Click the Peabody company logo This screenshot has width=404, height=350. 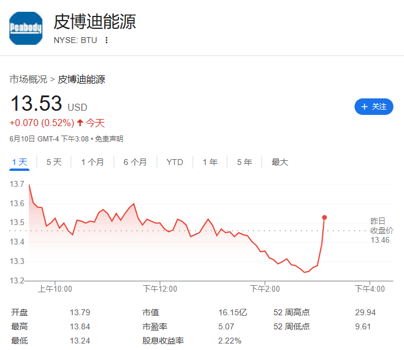click(26, 28)
